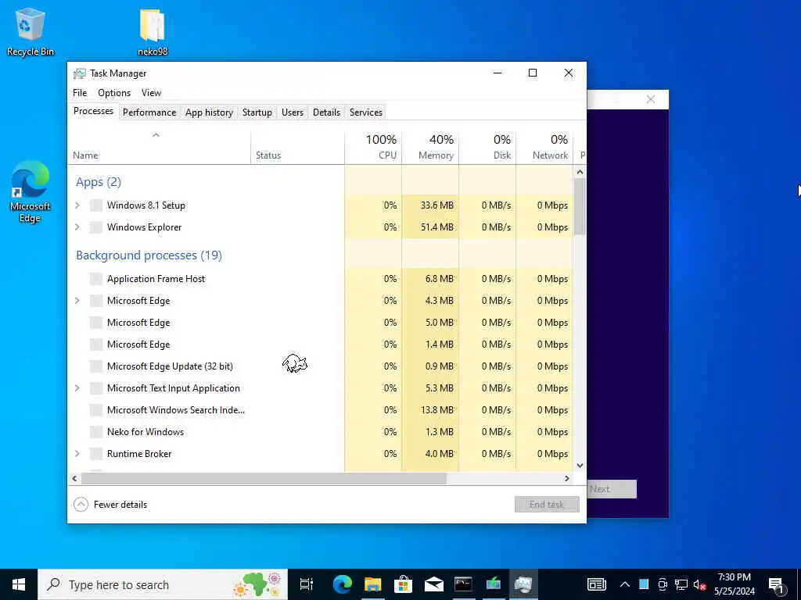Click the Meet Now tray icon

click(x=663, y=584)
